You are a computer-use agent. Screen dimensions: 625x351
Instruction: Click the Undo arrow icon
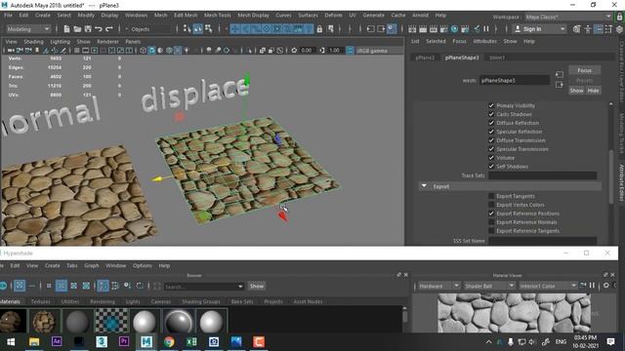pyautogui.click(x=98, y=29)
